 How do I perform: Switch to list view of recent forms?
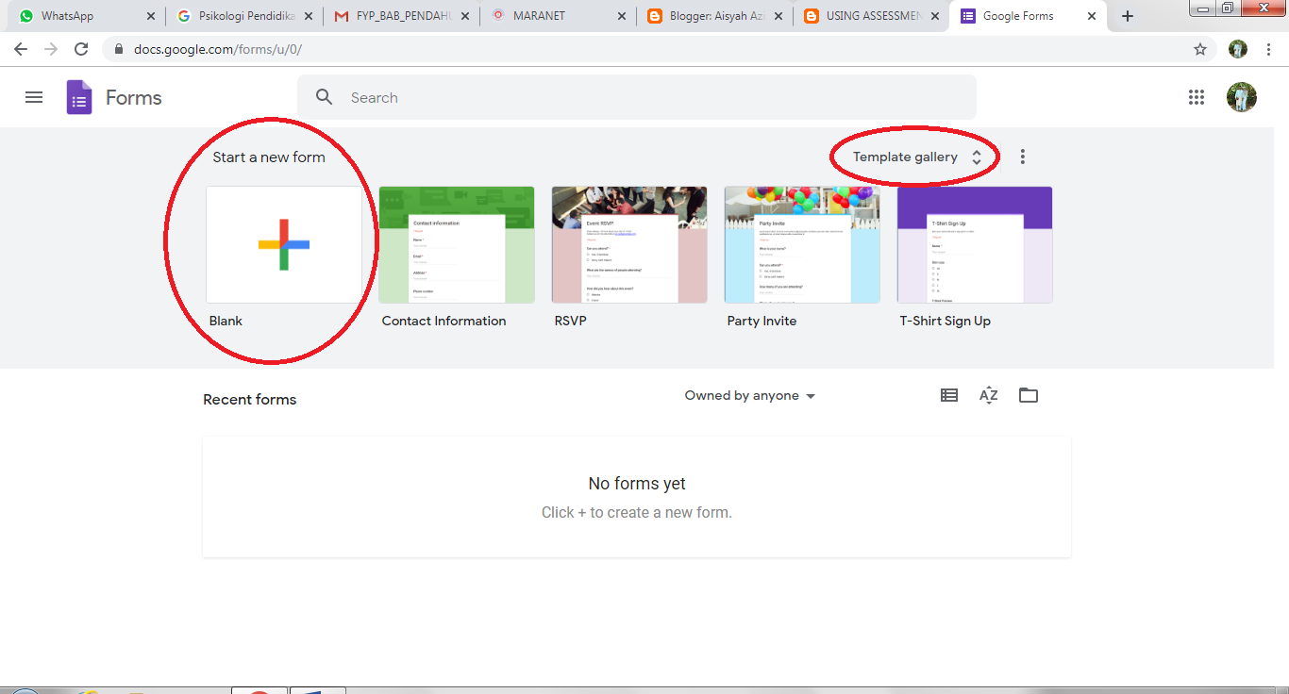click(948, 395)
